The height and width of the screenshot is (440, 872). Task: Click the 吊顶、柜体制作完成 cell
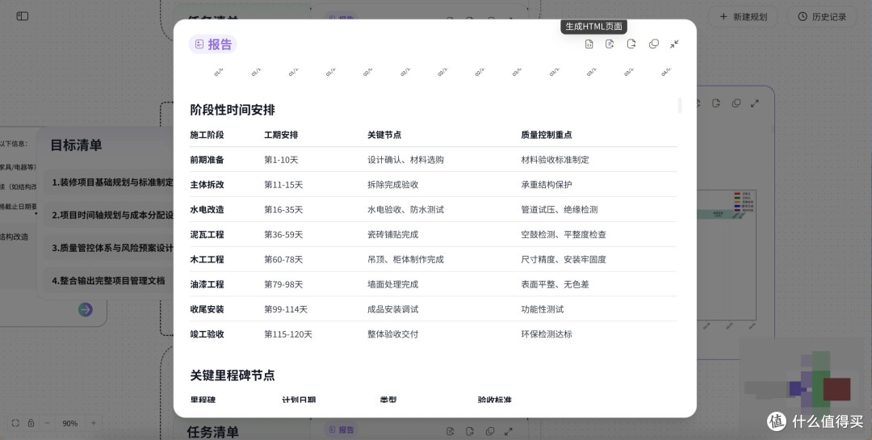(405, 259)
